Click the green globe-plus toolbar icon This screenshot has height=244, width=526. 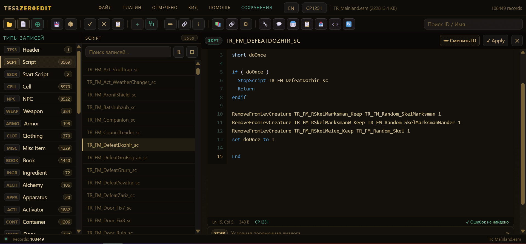click(x=38, y=24)
